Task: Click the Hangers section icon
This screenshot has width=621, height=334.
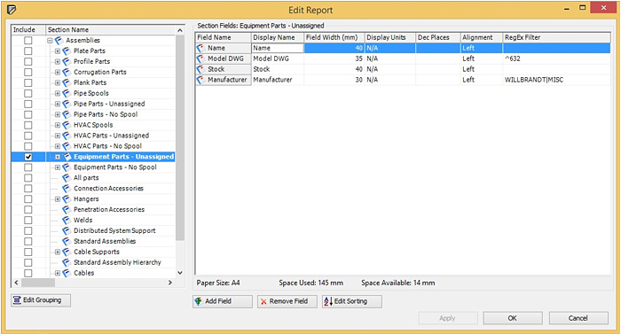Action: [67, 199]
